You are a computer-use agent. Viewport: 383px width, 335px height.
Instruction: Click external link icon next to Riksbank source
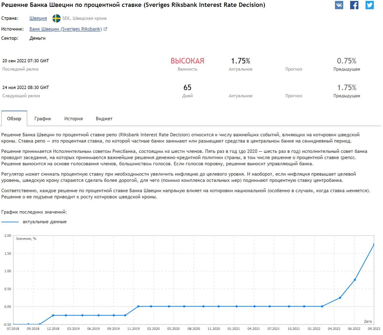pyautogui.click(x=105, y=29)
